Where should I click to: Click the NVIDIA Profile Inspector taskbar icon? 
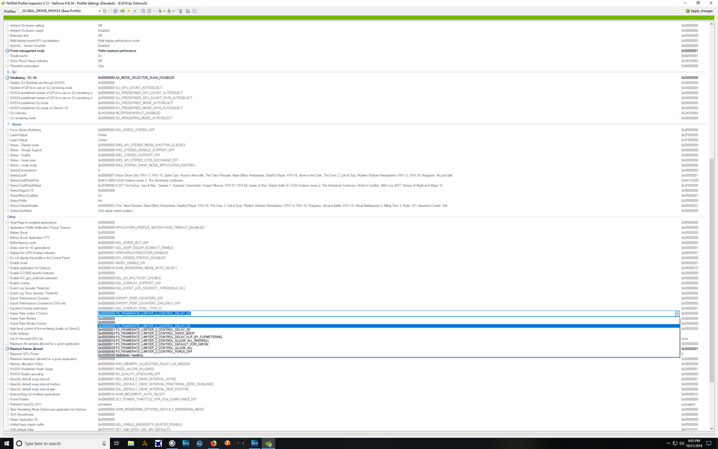(269, 443)
